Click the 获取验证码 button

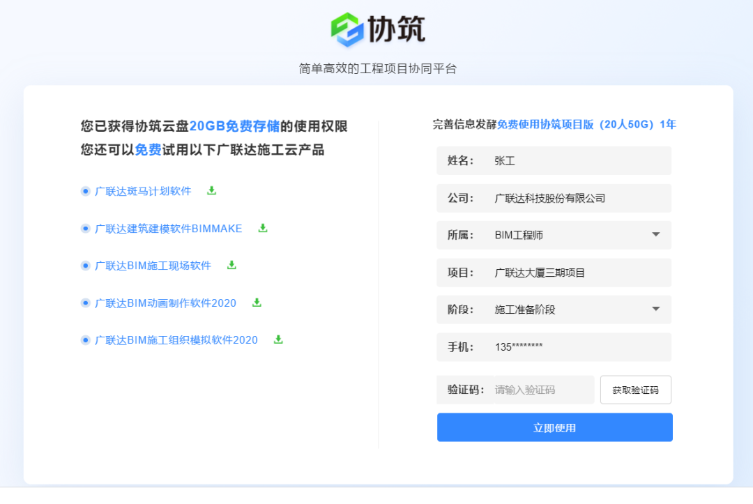636,390
